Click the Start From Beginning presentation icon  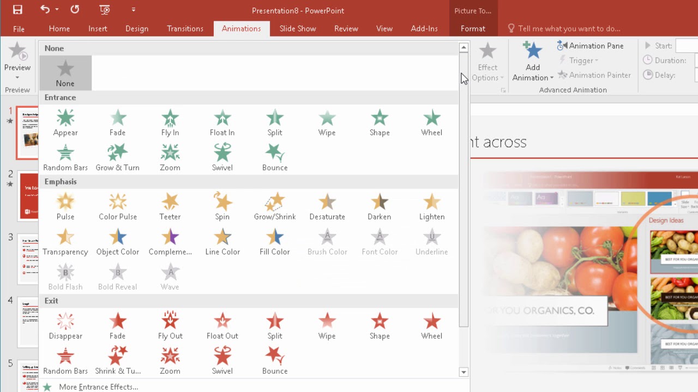pyautogui.click(x=105, y=10)
